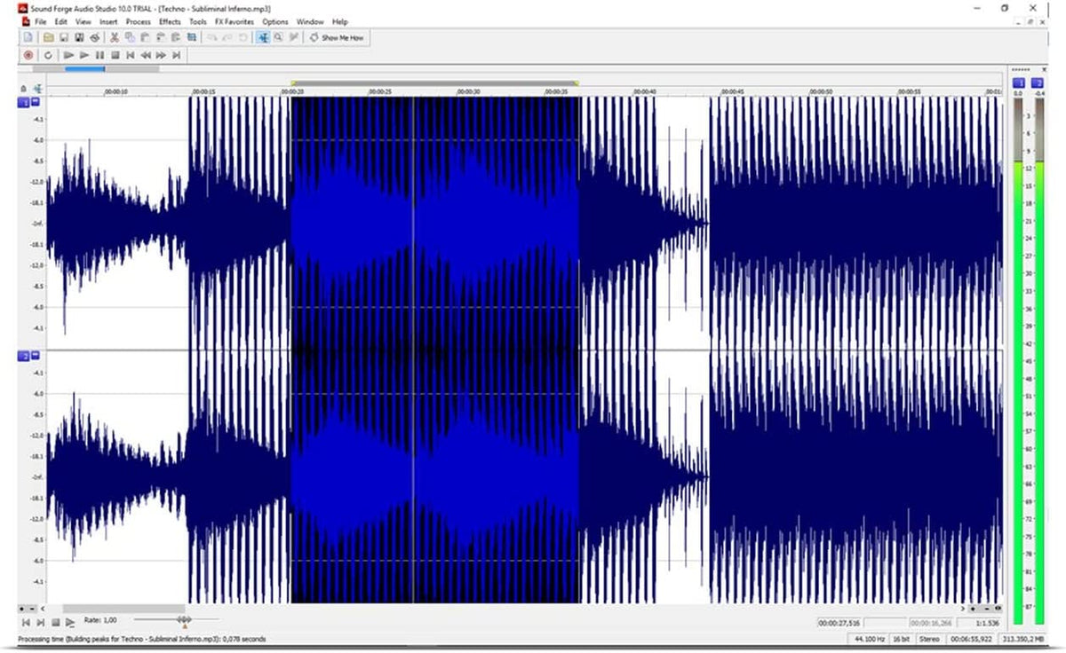Image resolution: width=1066 pixels, height=653 pixels.
Task: Click Pause in the transport toolbar
Action: tap(99, 55)
